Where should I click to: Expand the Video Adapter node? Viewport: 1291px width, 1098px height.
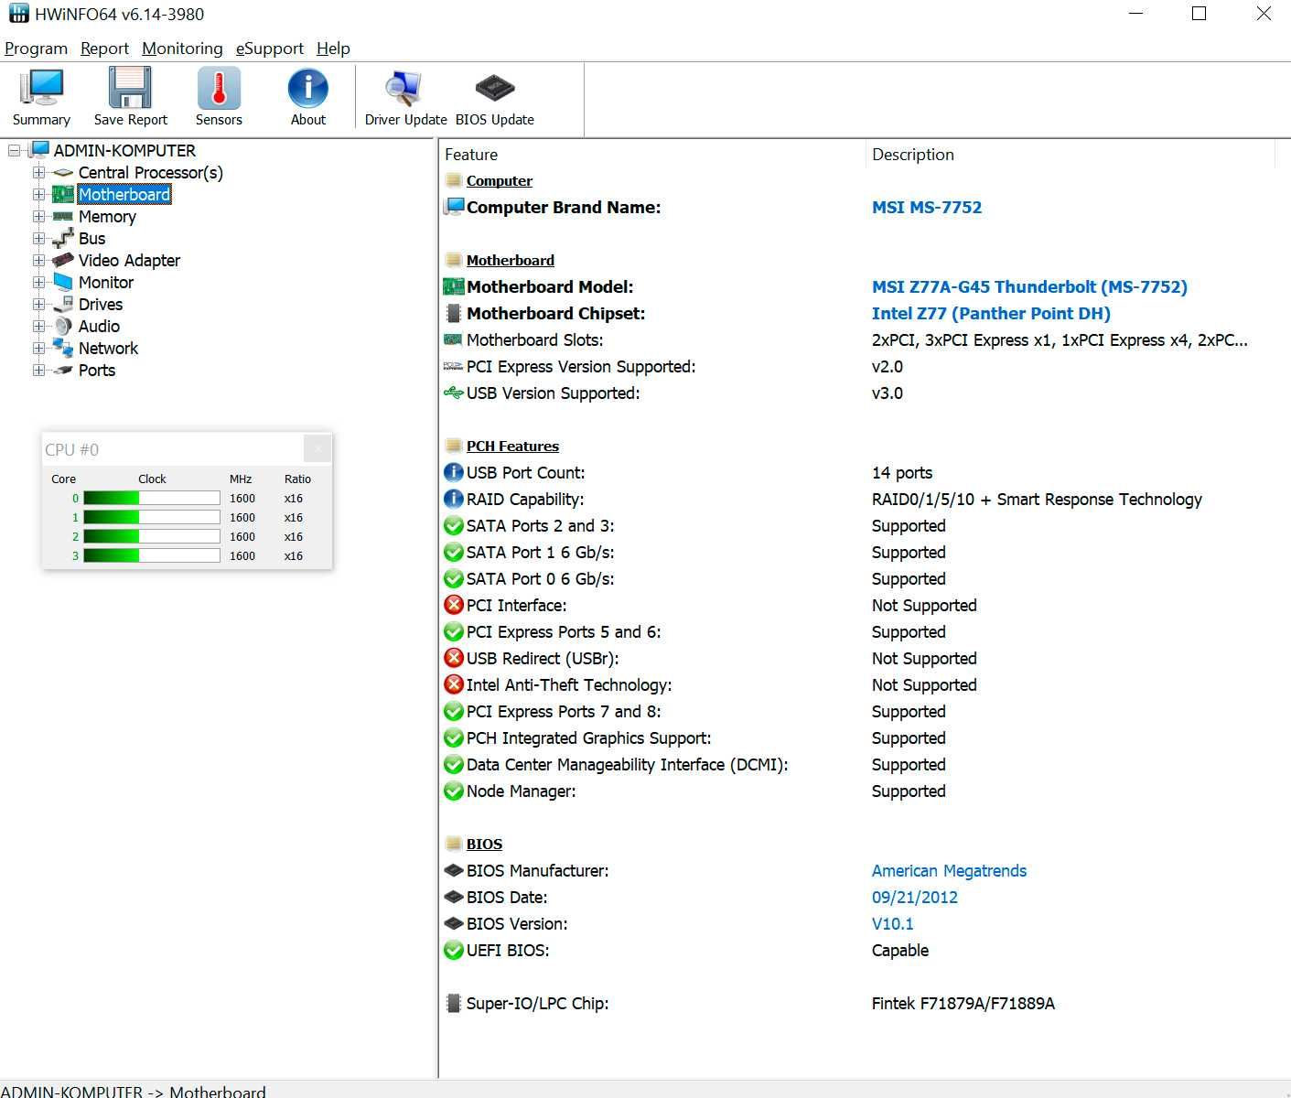point(38,260)
